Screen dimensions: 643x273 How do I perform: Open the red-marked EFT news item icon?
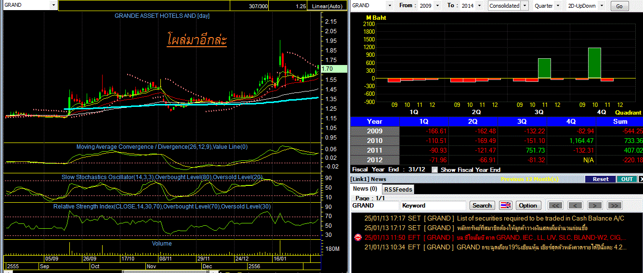[358, 237]
